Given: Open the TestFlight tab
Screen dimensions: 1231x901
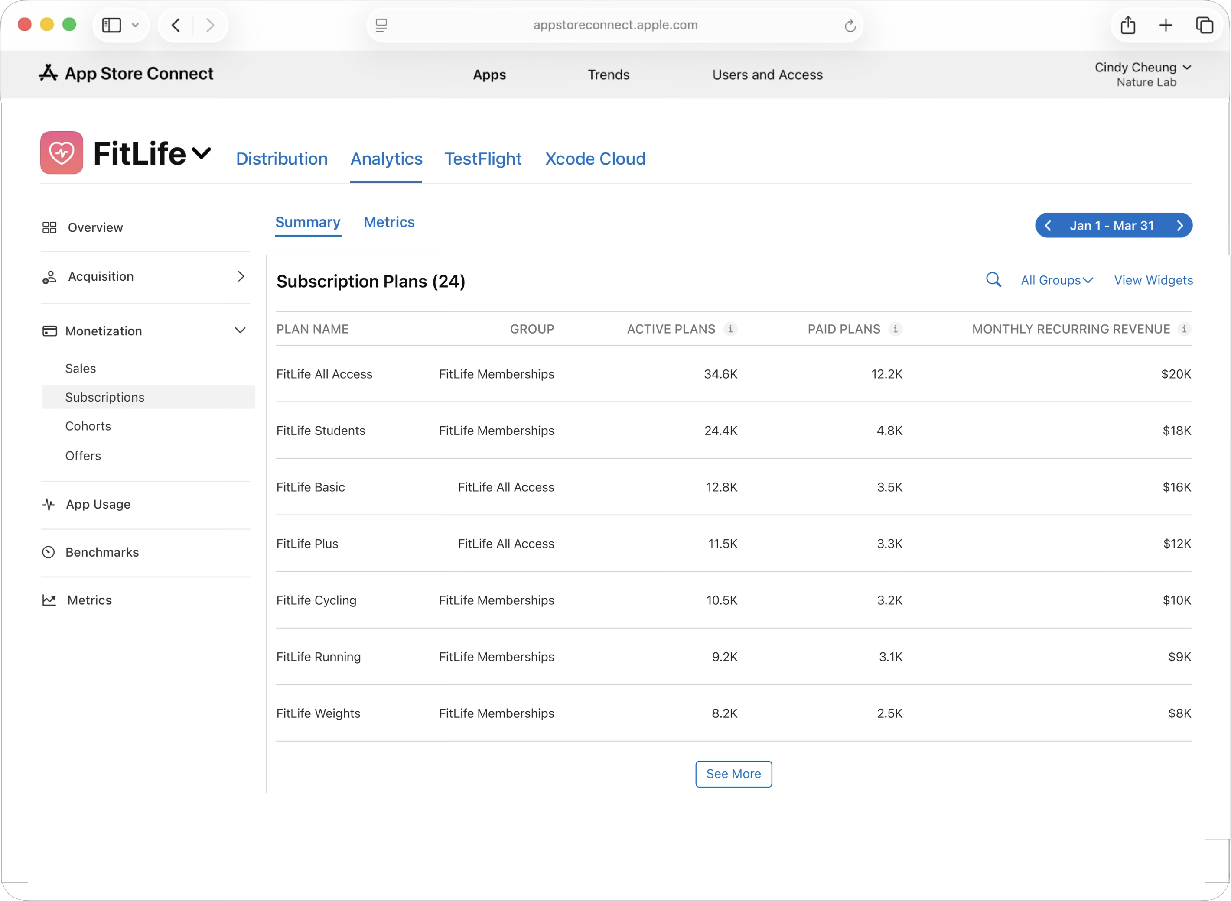Looking at the screenshot, I should coord(483,159).
